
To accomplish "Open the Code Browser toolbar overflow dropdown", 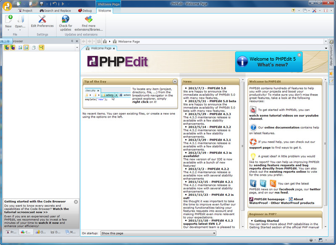I will tap(77, 48).
